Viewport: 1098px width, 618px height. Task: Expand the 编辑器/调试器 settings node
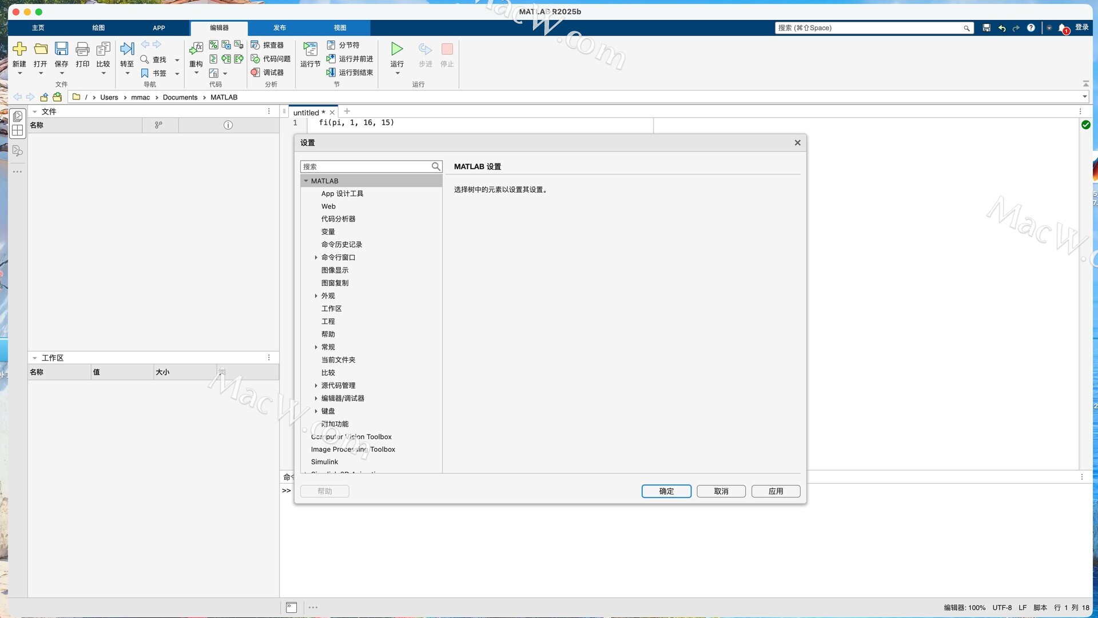(x=316, y=398)
